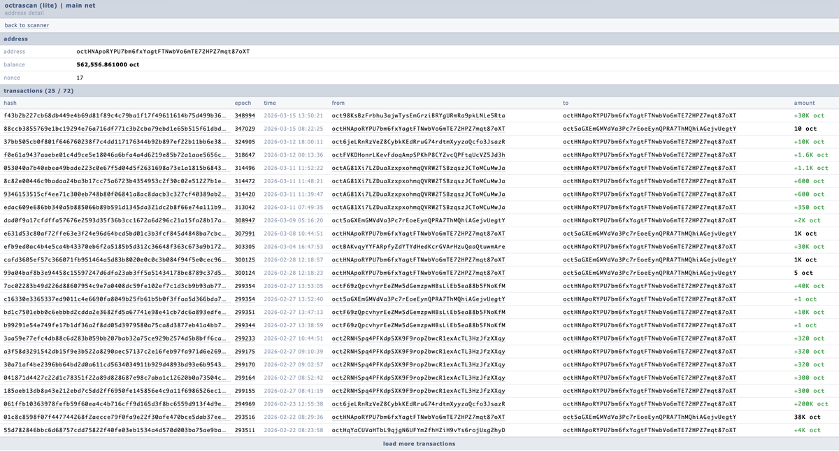Click the 'back to scanner' link
Viewport: 839px width, 451px height.
(x=27, y=25)
